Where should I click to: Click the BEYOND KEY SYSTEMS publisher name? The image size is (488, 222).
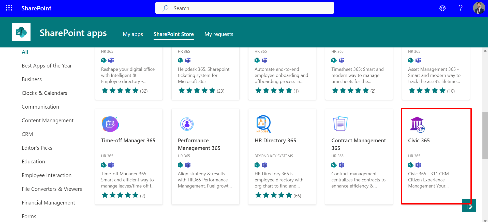click(x=274, y=156)
